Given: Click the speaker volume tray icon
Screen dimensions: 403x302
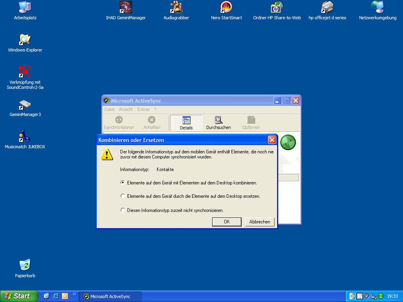Looking at the screenshot, I should coord(366,296).
